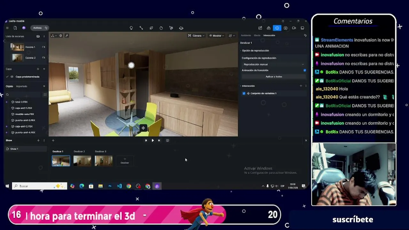Select the Show 1 entry
Viewport: 409px width, 230px height.
point(26,149)
